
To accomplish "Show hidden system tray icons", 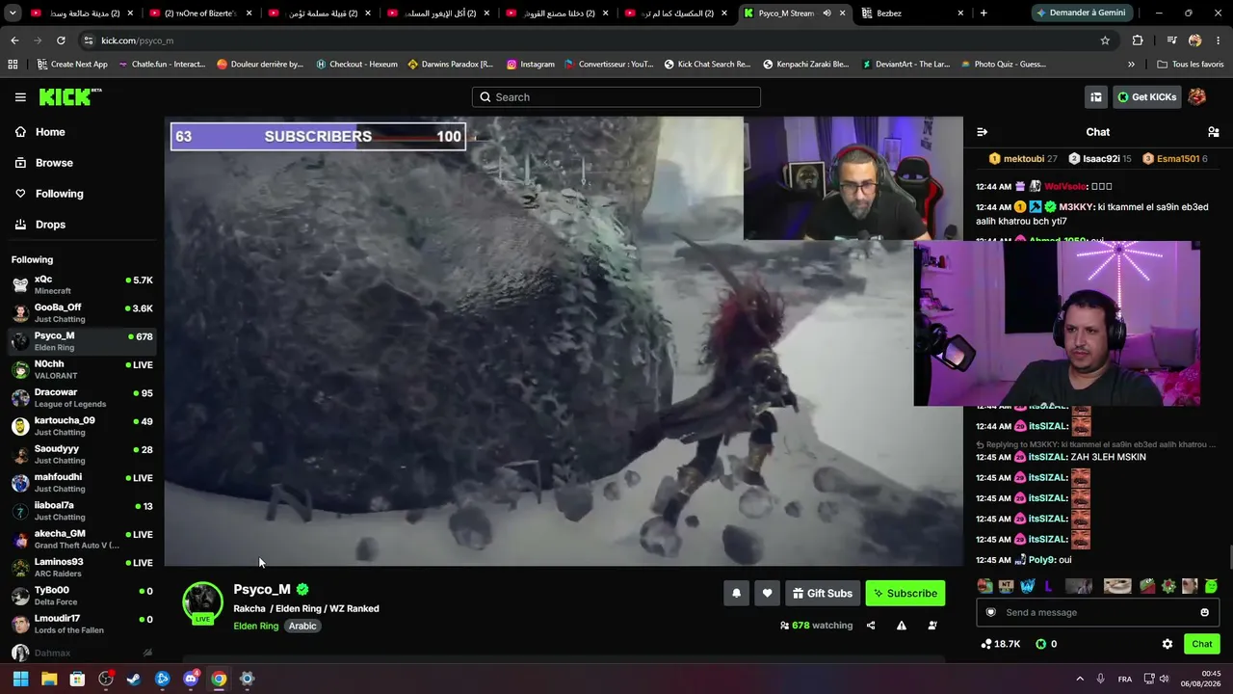I will (x=1080, y=679).
